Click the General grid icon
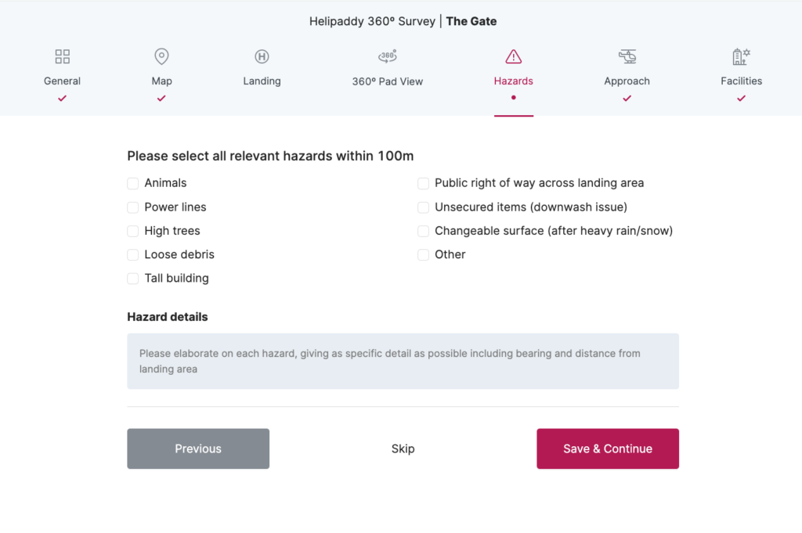This screenshot has height=533, width=802. point(63,56)
